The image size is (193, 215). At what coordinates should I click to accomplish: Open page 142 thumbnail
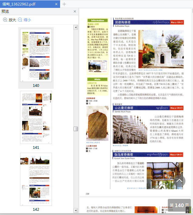click(x=36, y=179)
